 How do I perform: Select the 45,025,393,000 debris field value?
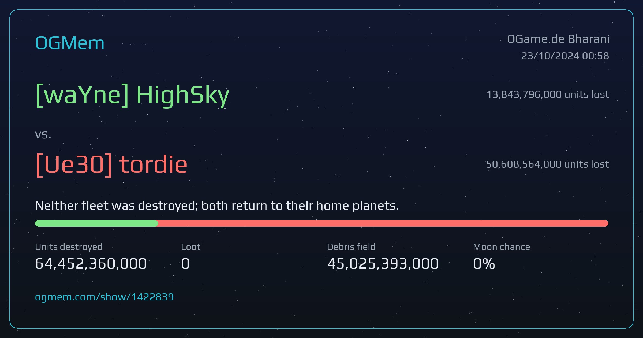383,263
